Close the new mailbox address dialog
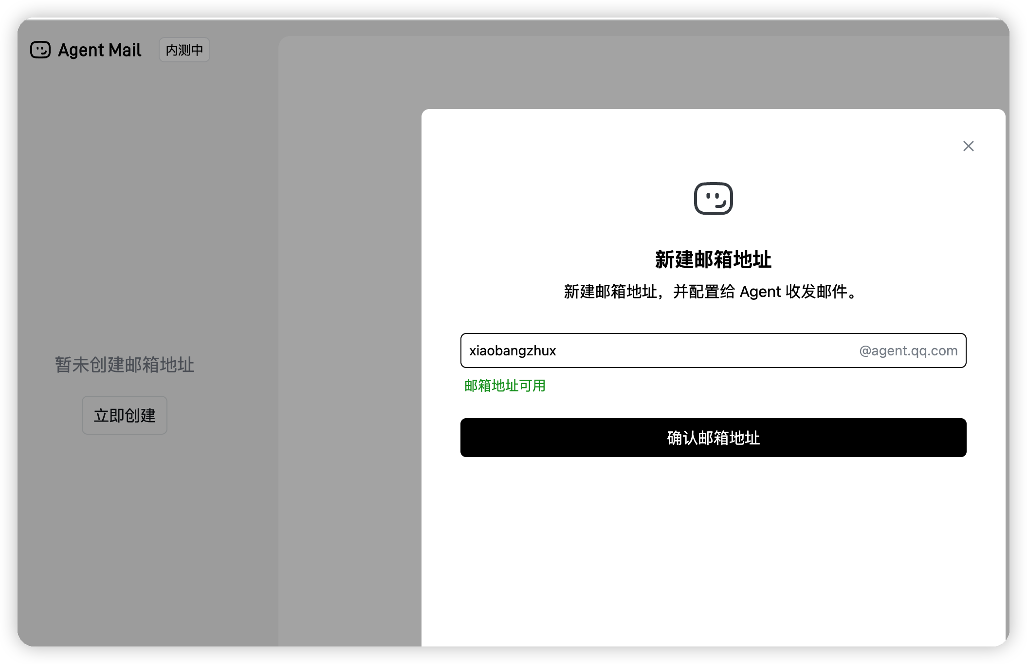 pyautogui.click(x=968, y=146)
